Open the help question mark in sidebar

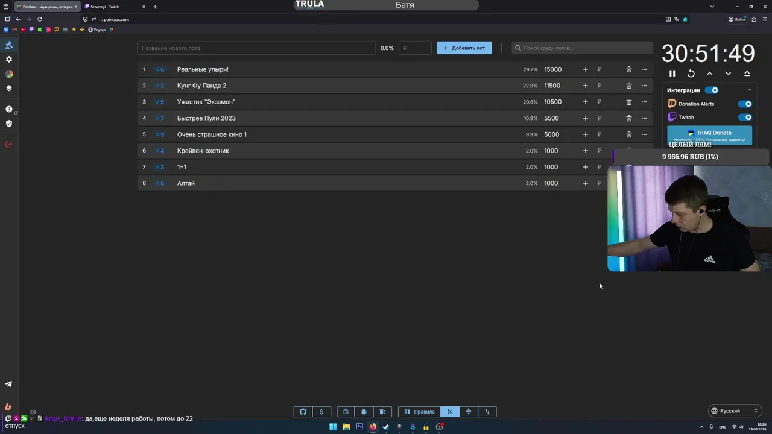9,109
